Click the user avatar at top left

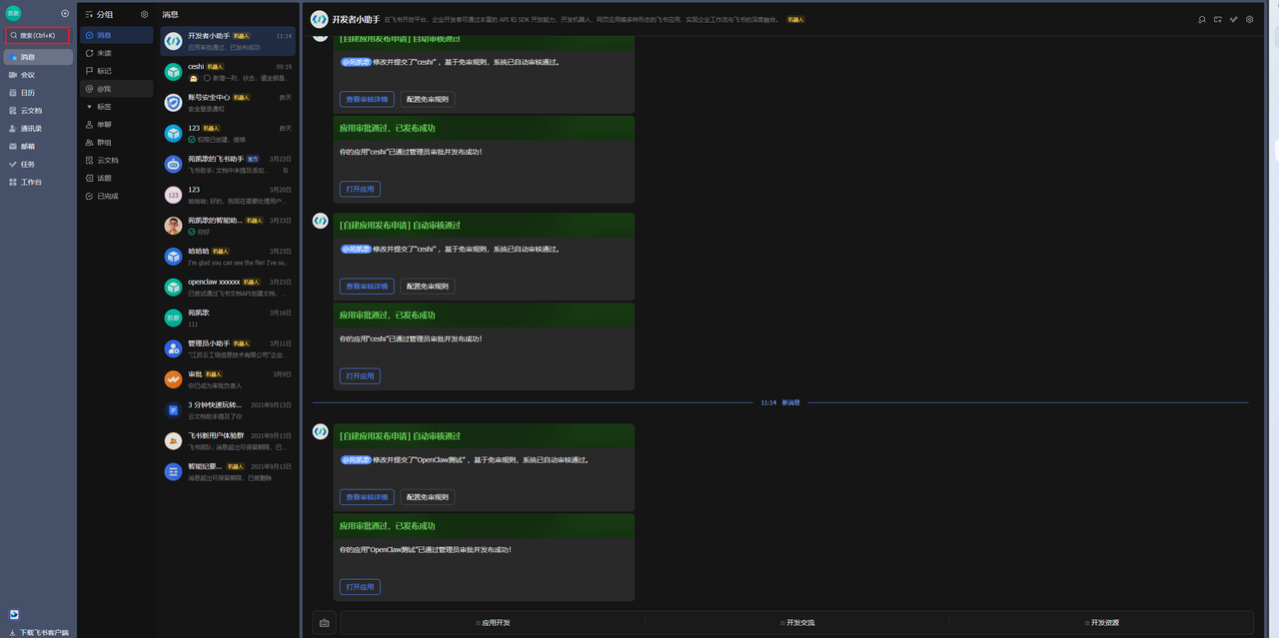(13, 14)
